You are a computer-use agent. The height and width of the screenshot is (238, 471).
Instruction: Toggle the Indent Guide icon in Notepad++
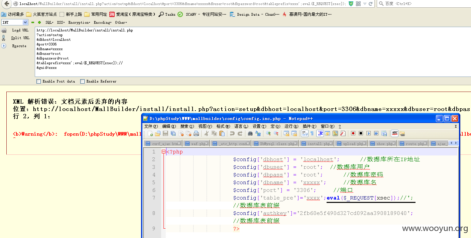tap(320, 133)
